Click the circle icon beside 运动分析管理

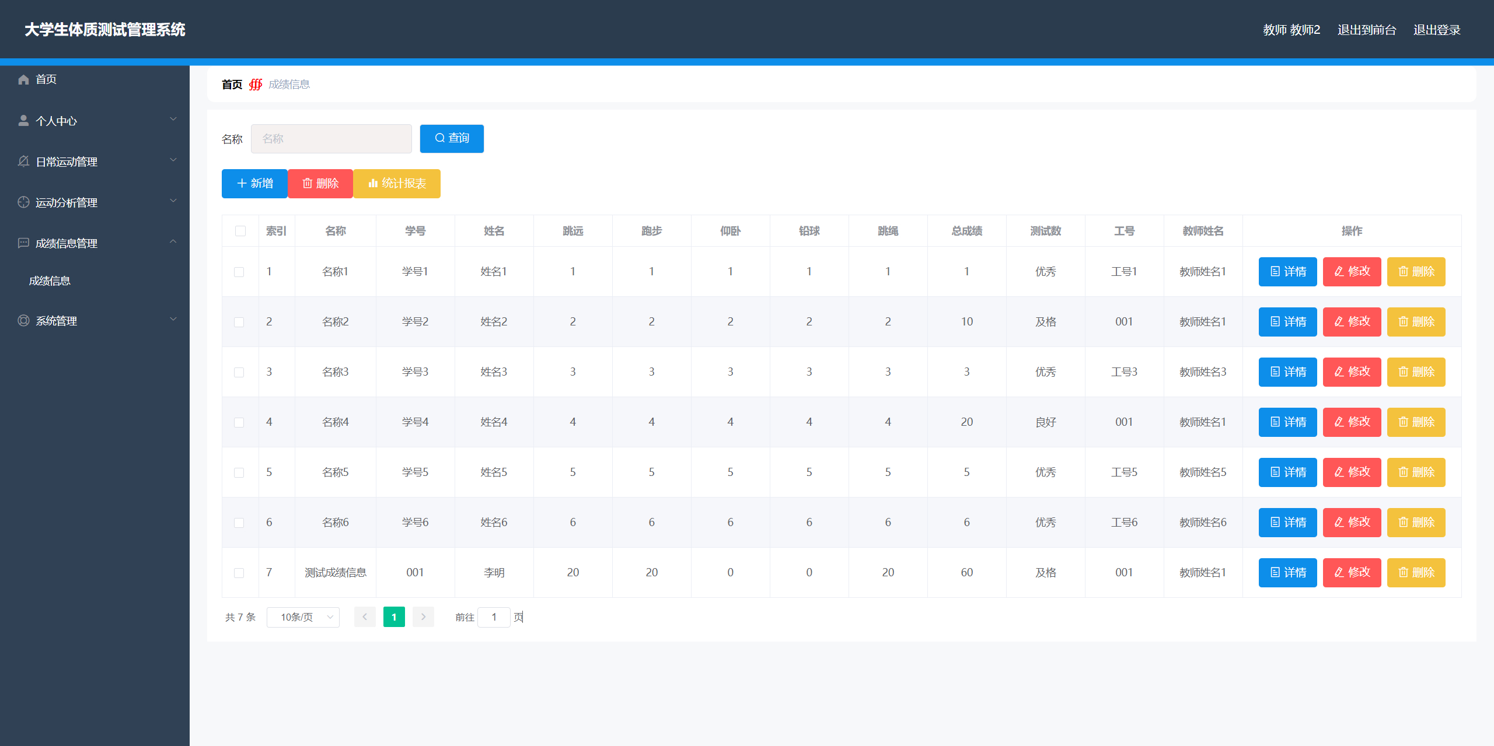tap(23, 202)
